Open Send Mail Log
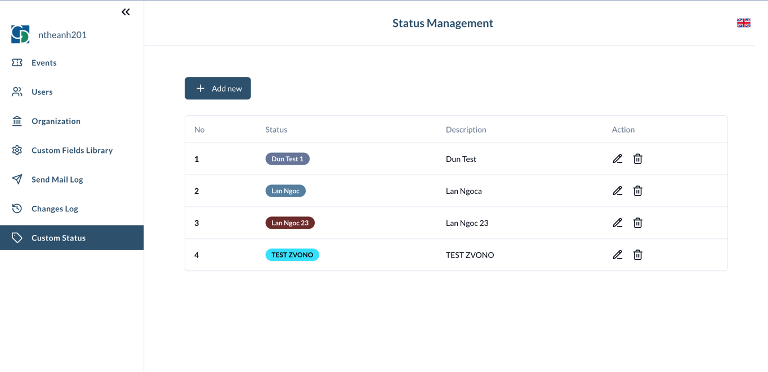Viewport: 768px width, 372px height. 57,180
